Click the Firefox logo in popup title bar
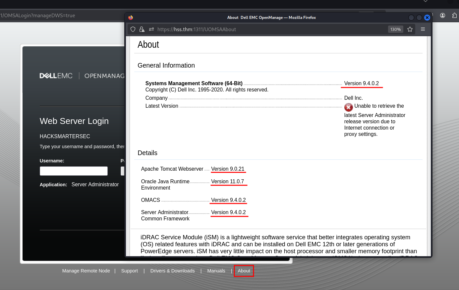This screenshot has height=290, width=459. coord(131,18)
